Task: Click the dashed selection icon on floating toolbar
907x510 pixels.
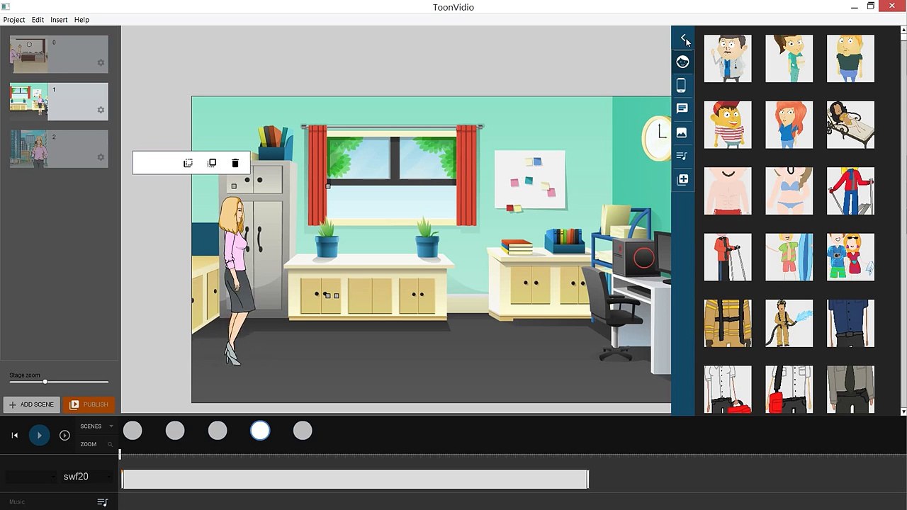Action: (x=188, y=163)
